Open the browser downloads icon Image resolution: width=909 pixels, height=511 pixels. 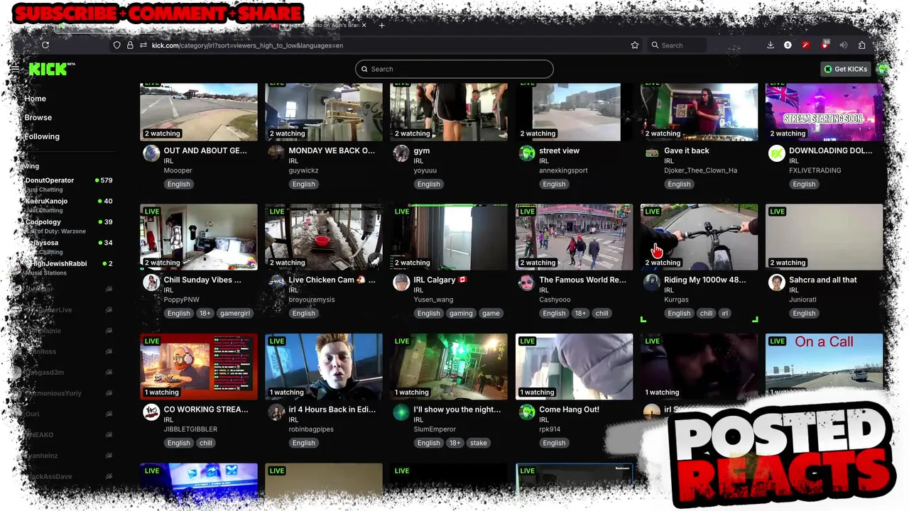pyautogui.click(x=771, y=45)
